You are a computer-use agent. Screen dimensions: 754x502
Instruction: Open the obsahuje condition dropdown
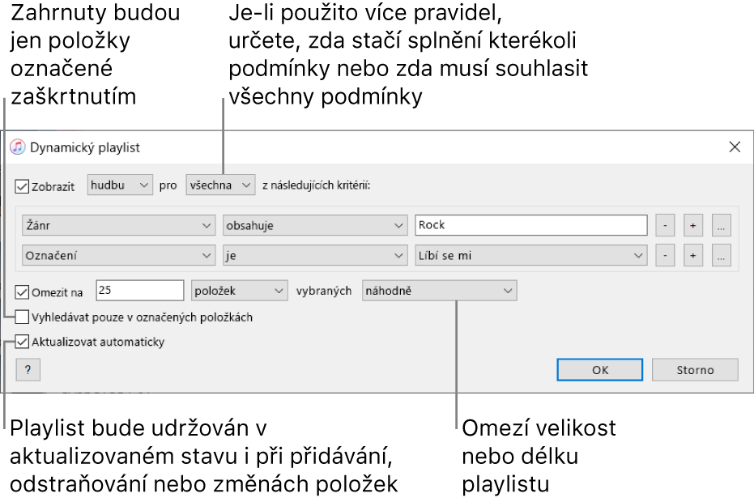pos(315,225)
